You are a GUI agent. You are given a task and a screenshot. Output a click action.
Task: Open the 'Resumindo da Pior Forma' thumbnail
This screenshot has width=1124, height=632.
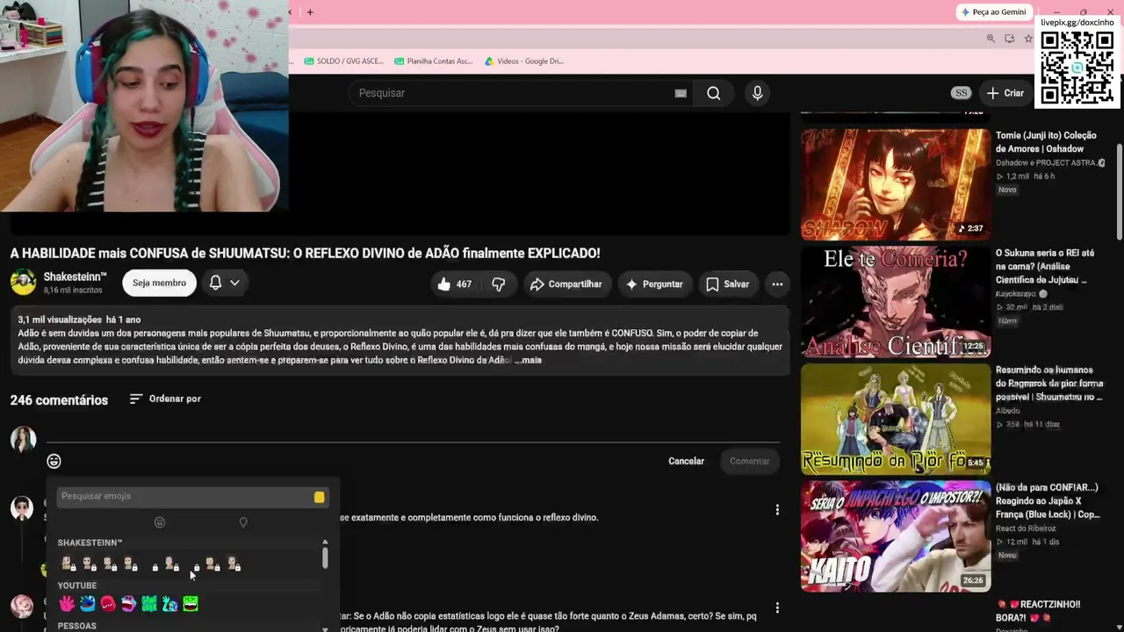click(x=896, y=419)
